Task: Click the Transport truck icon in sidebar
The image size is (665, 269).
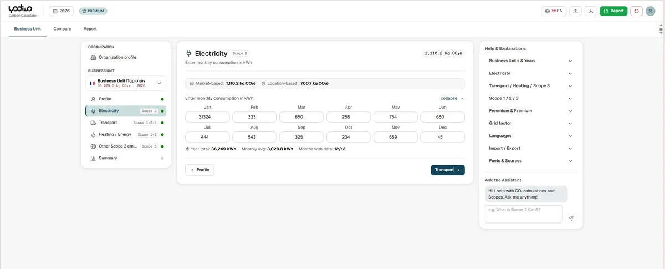Action: pyautogui.click(x=93, y=123)
